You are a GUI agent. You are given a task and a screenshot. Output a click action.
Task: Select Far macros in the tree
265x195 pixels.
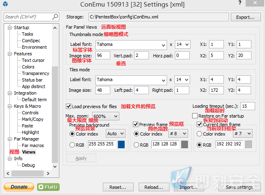coord(33,145)
